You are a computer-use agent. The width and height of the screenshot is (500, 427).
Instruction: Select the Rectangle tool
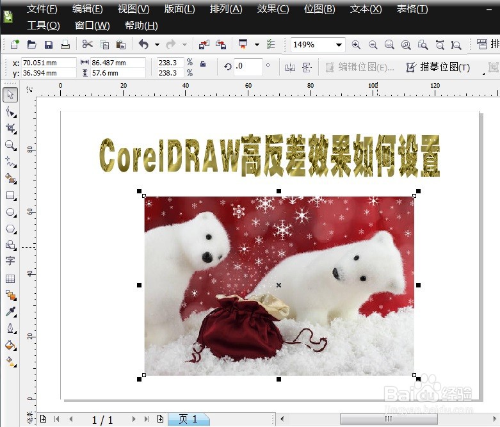(x=10, y=195)
